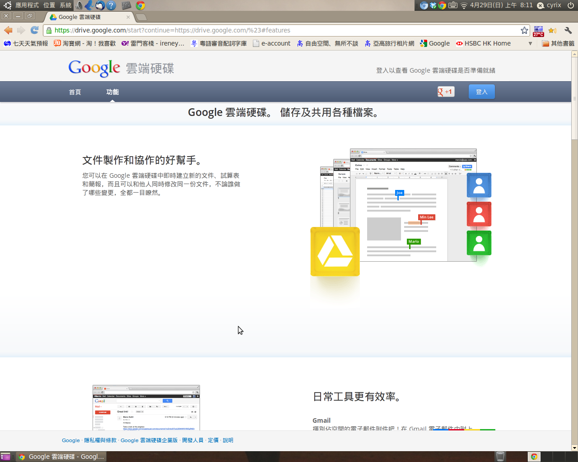This screenshot has height=462, width=578.
Task: Open the 隱私權與條款 footer link
Action: 100,440
